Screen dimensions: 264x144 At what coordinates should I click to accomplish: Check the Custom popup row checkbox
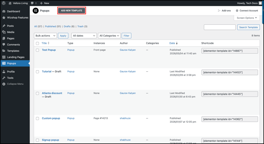pos(37,118)
